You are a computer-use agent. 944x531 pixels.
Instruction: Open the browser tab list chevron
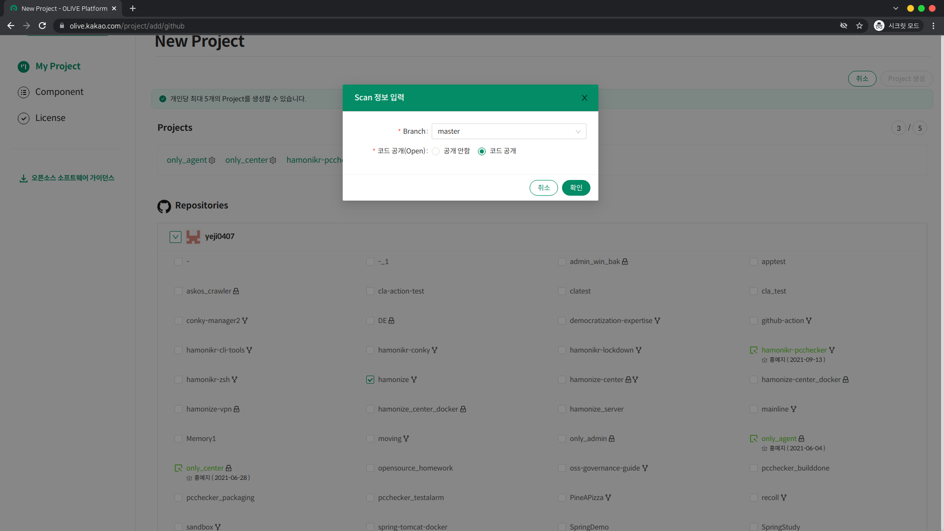(895, 8)
